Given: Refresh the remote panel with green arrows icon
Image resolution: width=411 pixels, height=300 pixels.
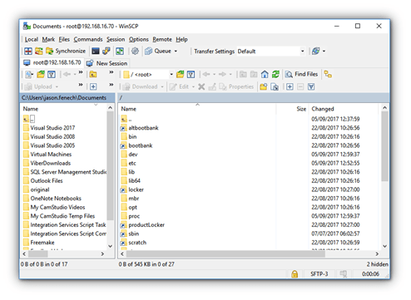Looking at the screenshot, I should tap(275, 74).
